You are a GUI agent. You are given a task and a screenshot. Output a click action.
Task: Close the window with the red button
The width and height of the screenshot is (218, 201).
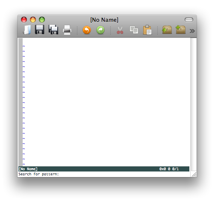click(x=24, y=20)
